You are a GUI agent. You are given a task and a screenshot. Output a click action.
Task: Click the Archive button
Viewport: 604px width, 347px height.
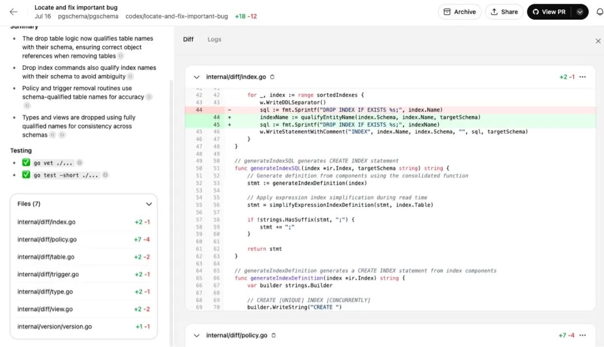click(x=460, y=12)
